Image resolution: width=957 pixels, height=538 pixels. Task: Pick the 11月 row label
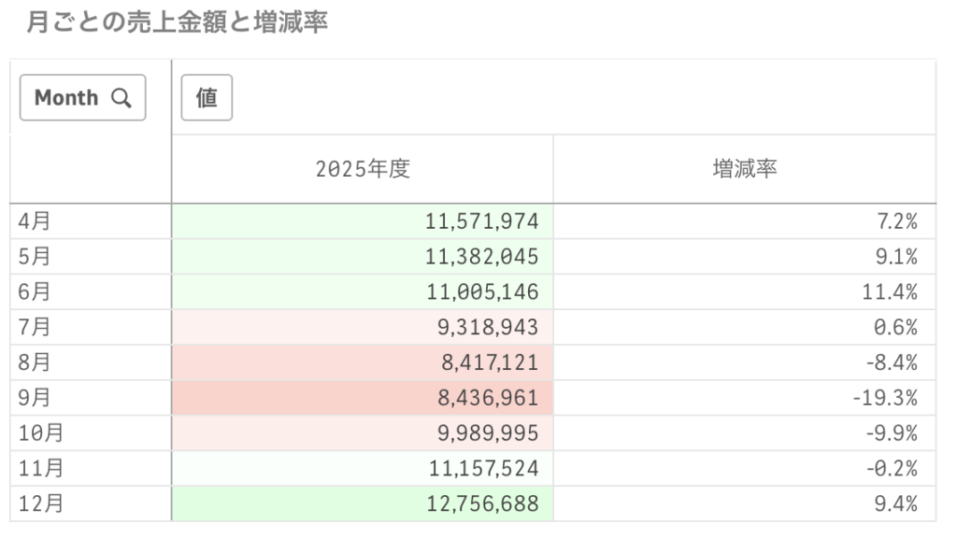(40, 469)
